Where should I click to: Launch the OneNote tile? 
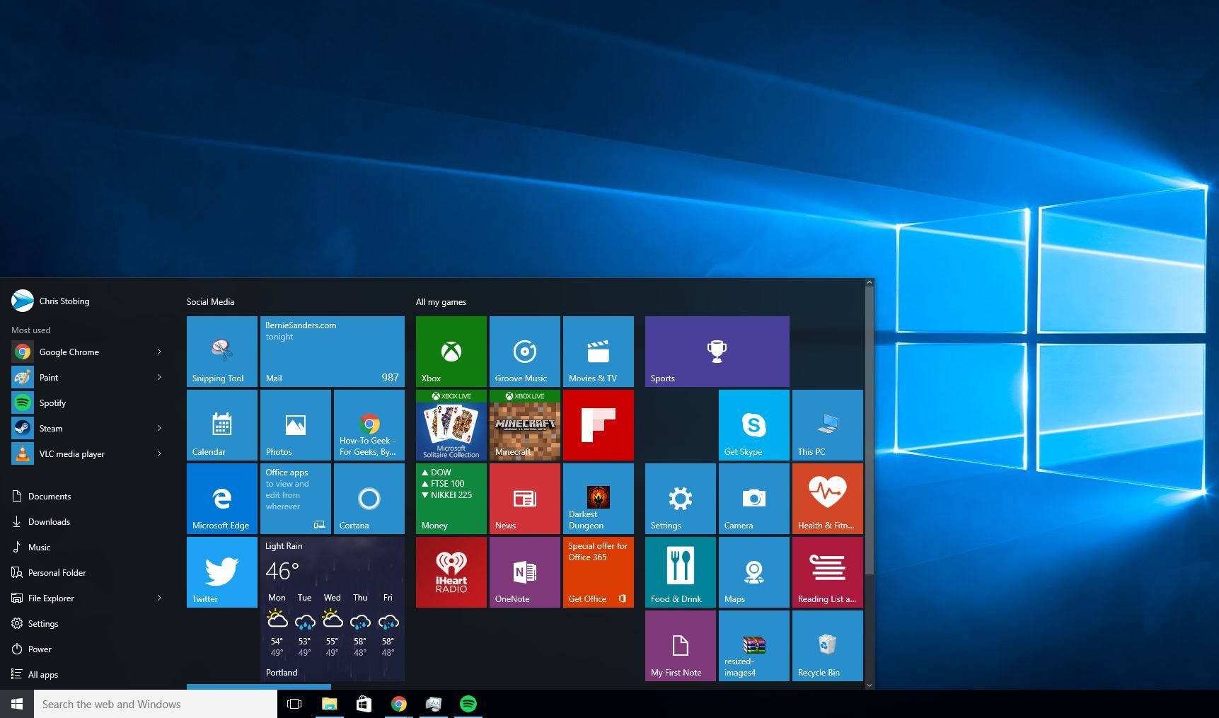(x=525, y=572)
